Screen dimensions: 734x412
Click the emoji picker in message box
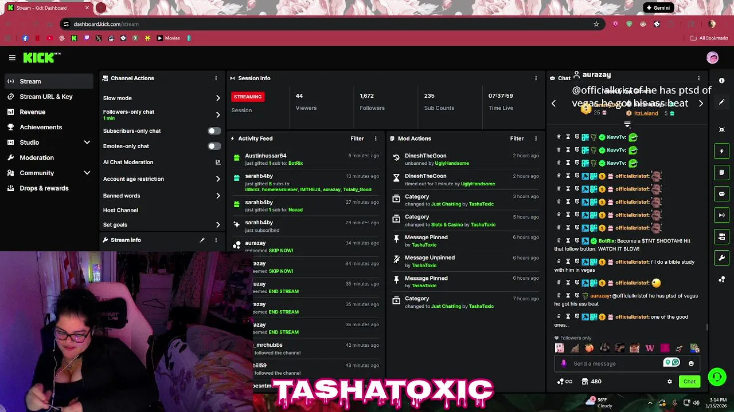click(691, 363)
